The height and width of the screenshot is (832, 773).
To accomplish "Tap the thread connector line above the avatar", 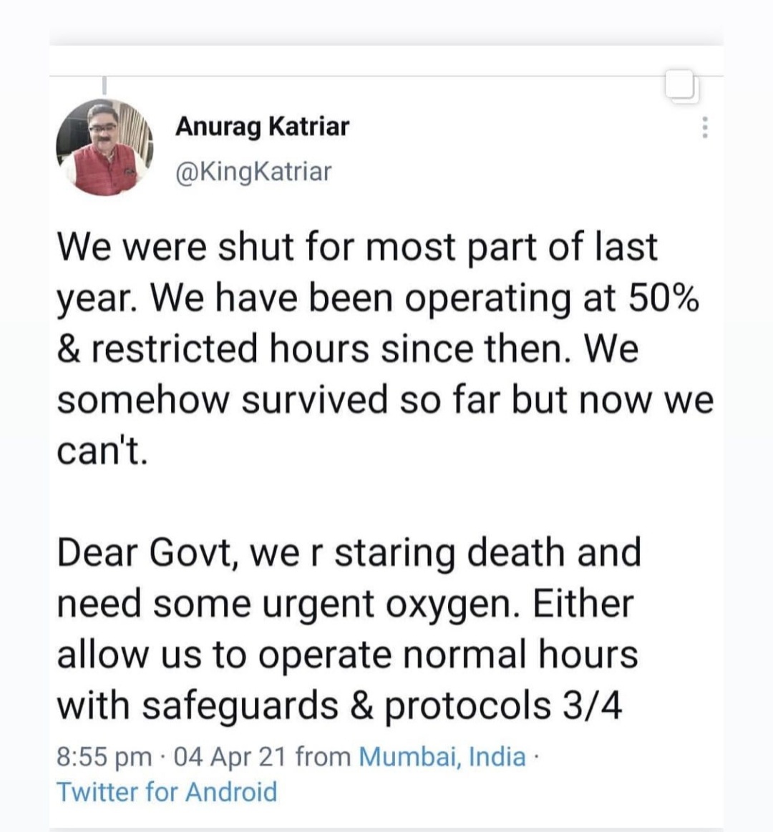I will [104, 85].
